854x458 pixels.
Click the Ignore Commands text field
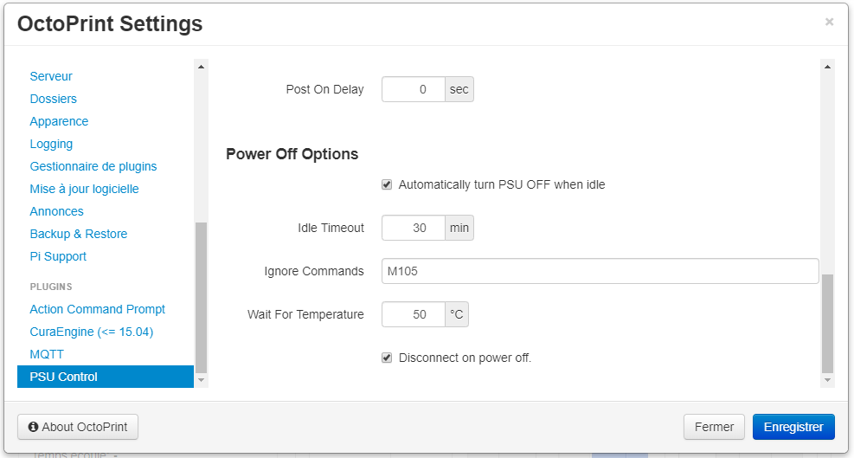(x=600, y=271)
